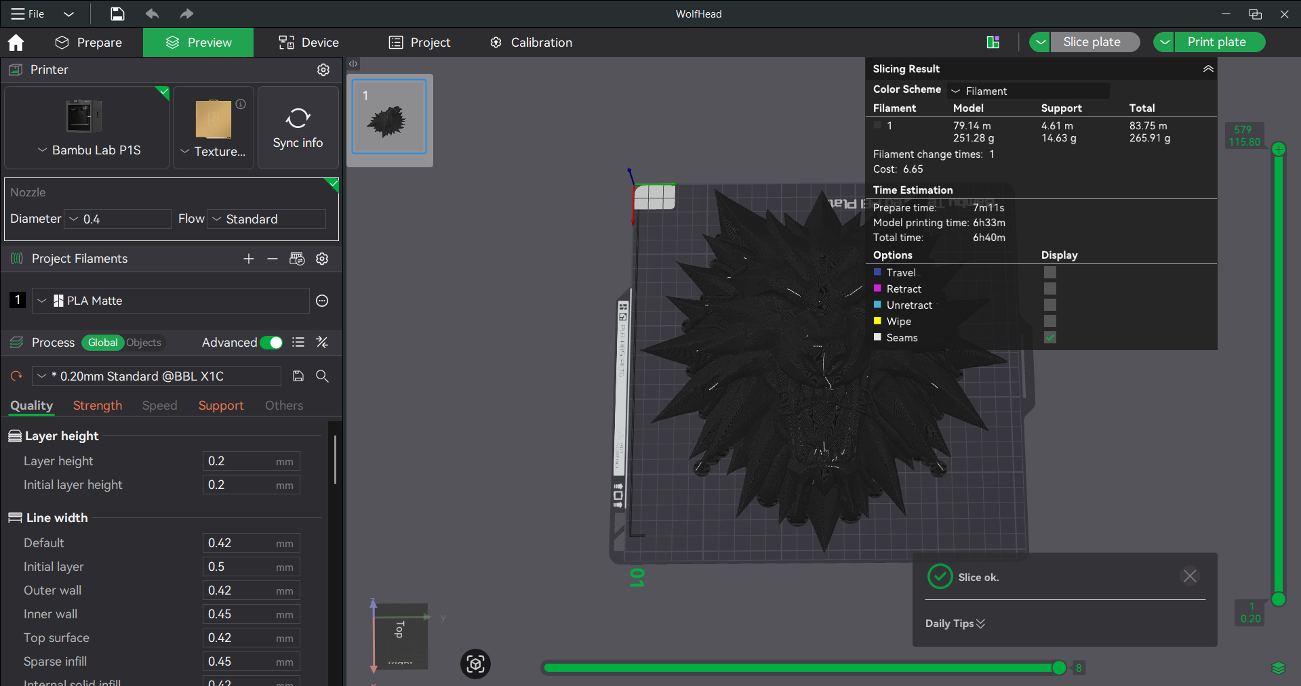Click the save file icon
The width and height of the screenshot is (1301, 686).
[x=117, y=14]
